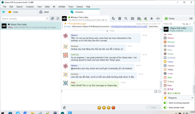Viewport: 195px width, 114px height.
Task: Open the calendar history icon
Action: [133, 19]
